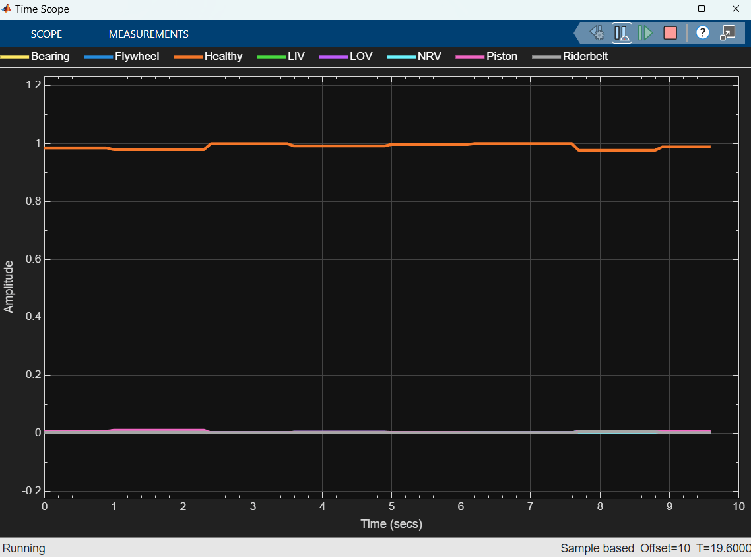Toggle the NRV legend entry

point(429,57)
